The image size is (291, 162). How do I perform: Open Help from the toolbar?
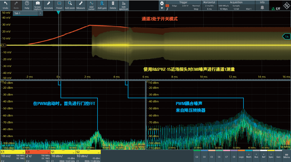27,5
